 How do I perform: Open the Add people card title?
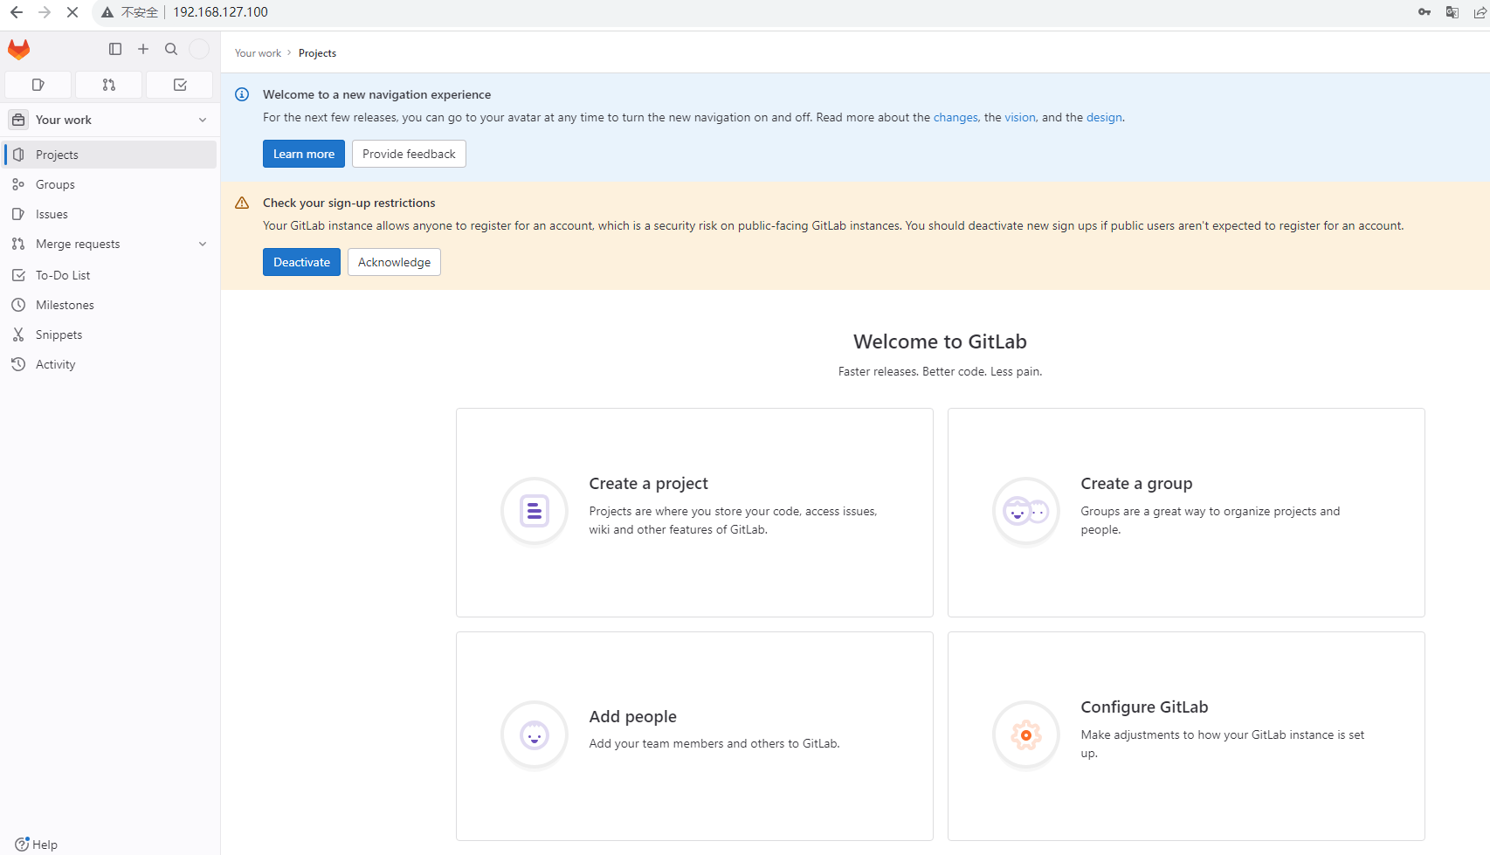click(x=632, y=716)
